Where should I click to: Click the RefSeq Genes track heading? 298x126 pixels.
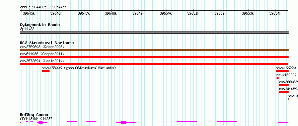pyautogui.click(x=34, y=115)
